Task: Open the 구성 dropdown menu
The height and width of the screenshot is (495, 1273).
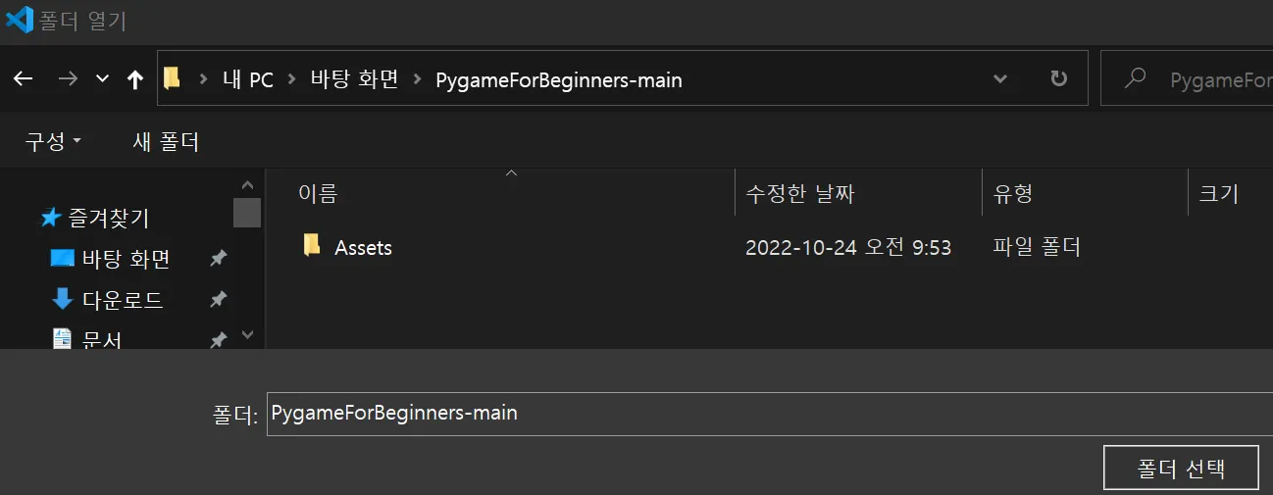Action: coord(53,142)
